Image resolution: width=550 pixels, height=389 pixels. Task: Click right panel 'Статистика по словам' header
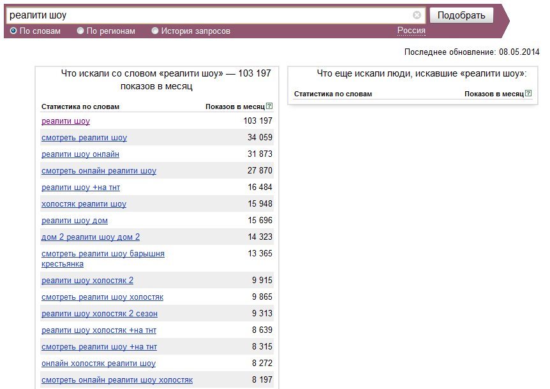[333, 94]
